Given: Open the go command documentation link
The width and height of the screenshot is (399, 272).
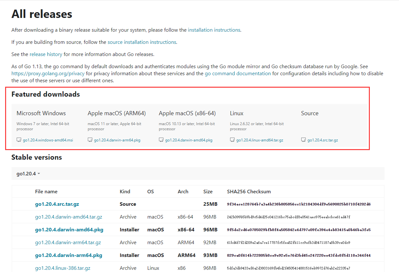Looking at the screenshot, I should point(238,73).
